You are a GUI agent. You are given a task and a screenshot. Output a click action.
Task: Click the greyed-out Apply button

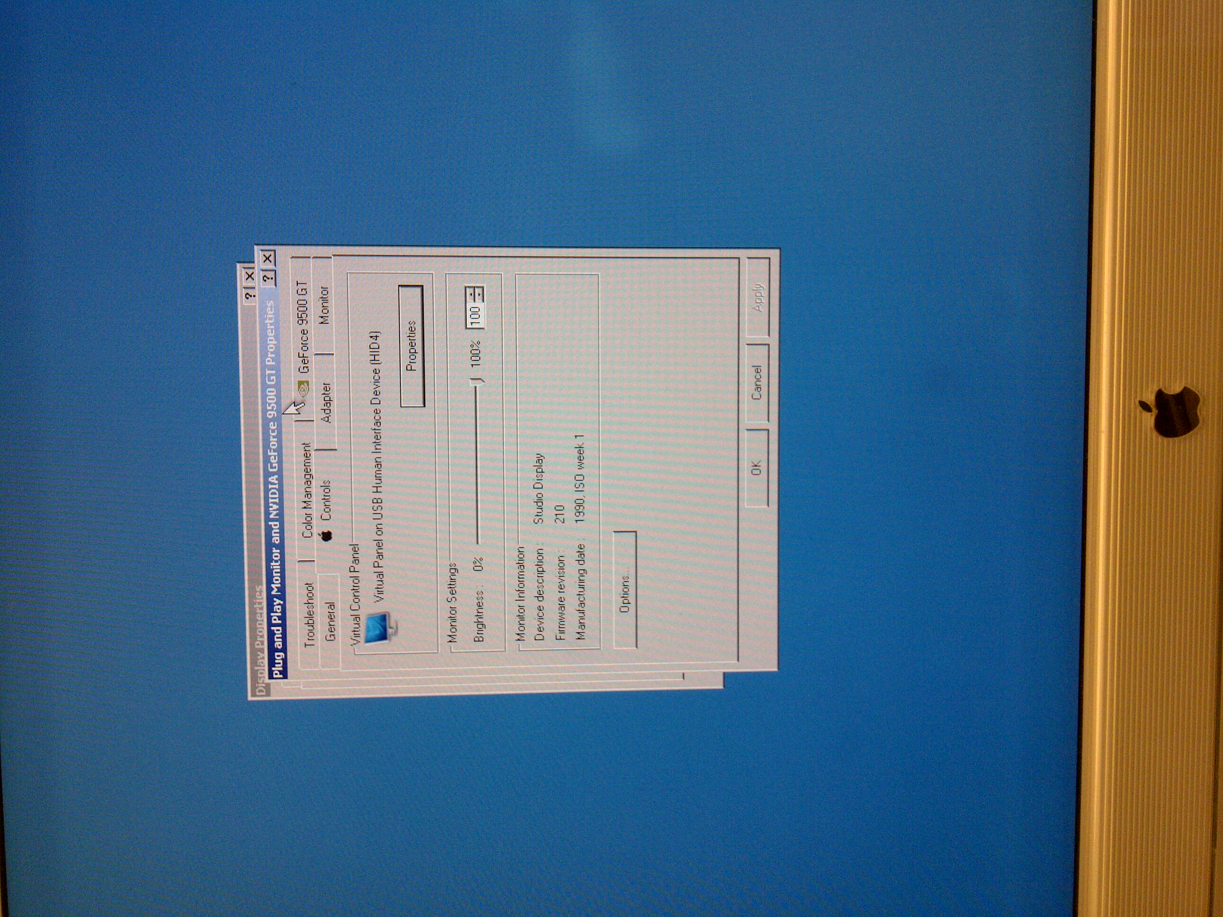757,297
